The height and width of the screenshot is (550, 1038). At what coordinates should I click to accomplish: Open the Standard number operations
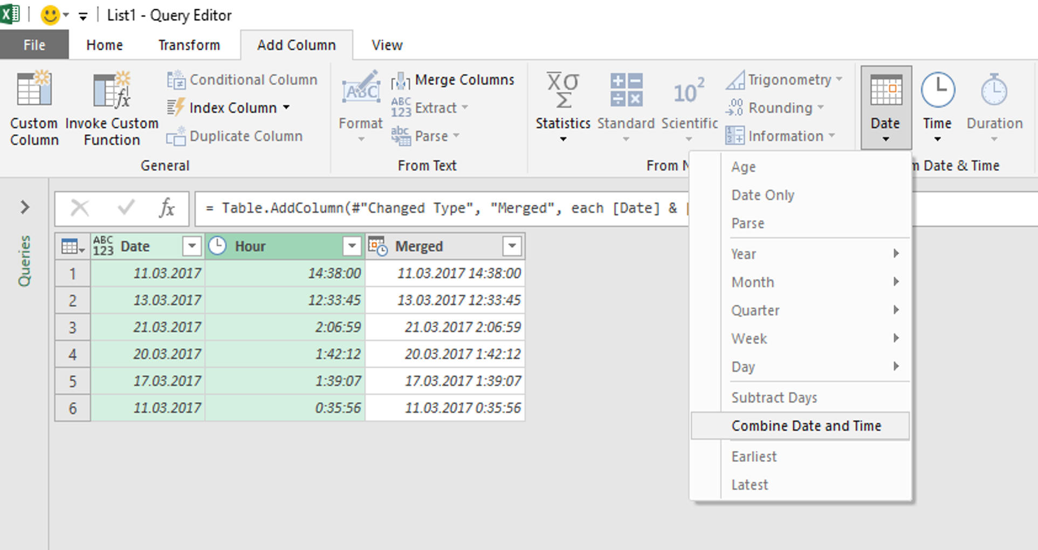coord(625,107)
